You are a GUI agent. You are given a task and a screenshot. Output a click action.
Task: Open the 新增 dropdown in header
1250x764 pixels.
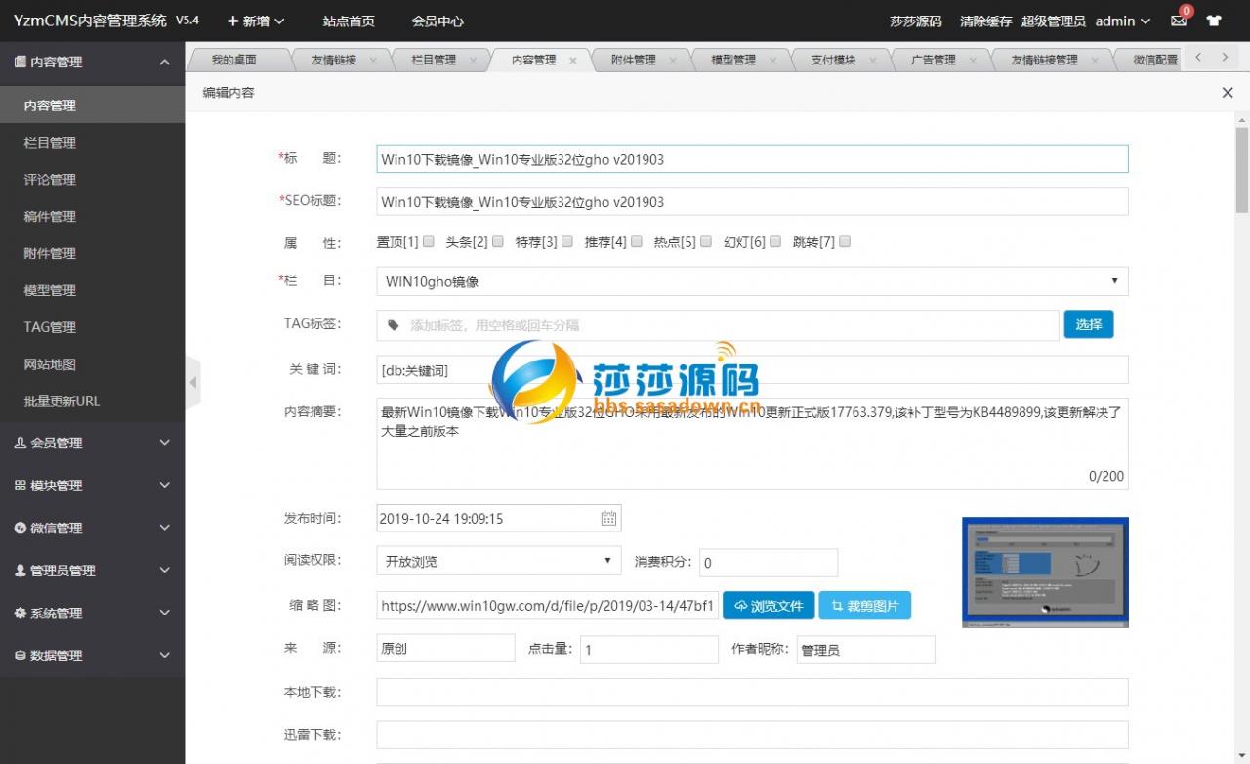click(x=256, y=21)
